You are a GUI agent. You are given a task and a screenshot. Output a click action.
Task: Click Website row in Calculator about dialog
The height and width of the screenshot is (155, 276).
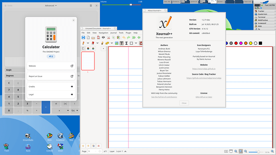click(51, 66)
